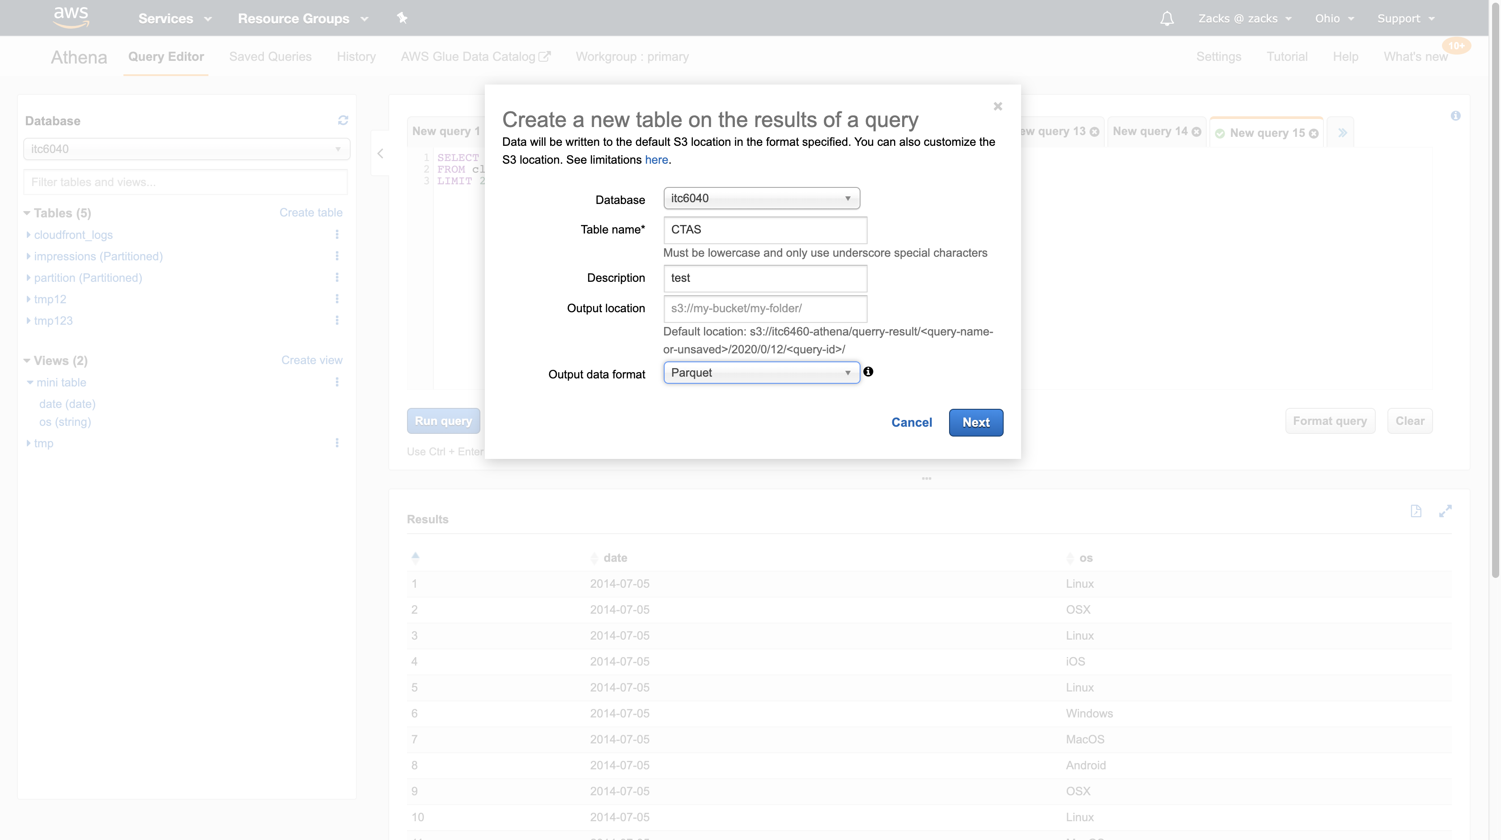This screenshot has height=840, width=1501.
Task: Click the database refresh icon
Action: coord(343,120)
